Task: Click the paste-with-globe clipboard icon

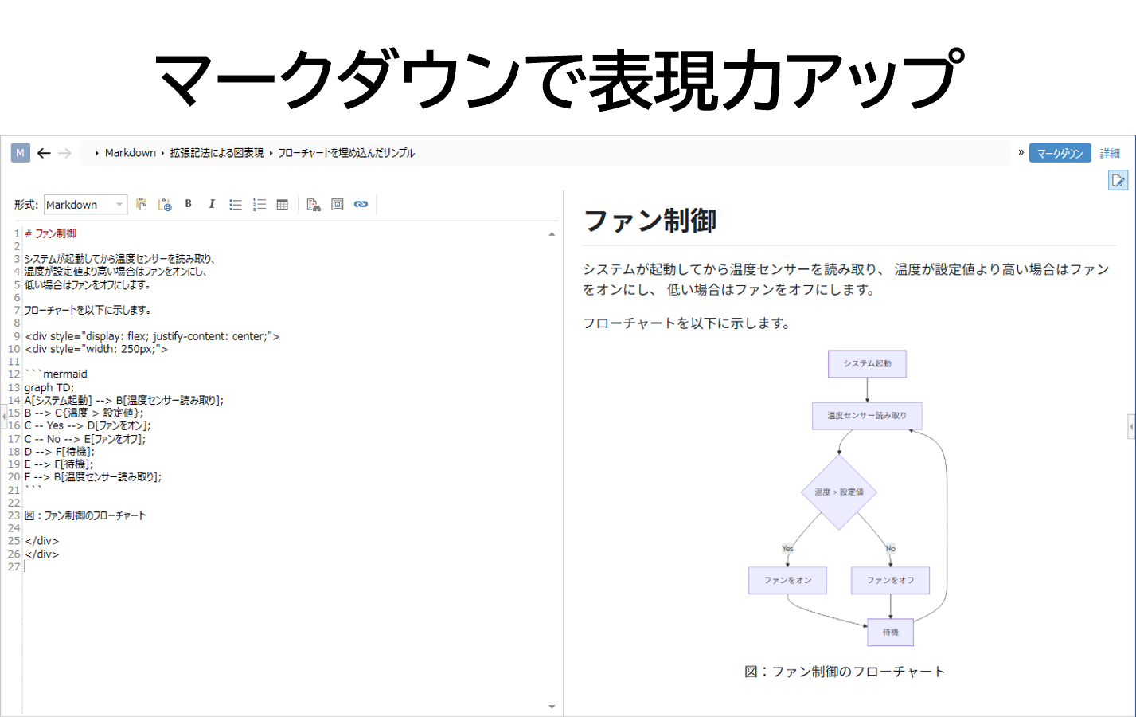Action: [x=165, y=205]
